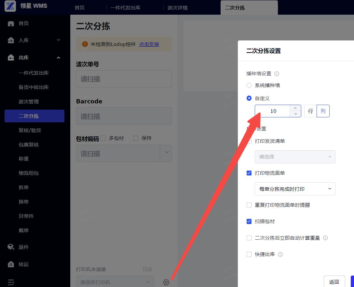Check the 保持 checkbox

coord(136,138)
